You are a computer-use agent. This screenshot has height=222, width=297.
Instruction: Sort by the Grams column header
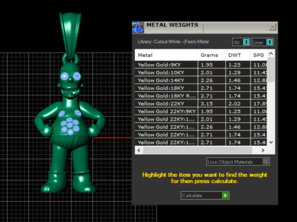tap(212, 55)
